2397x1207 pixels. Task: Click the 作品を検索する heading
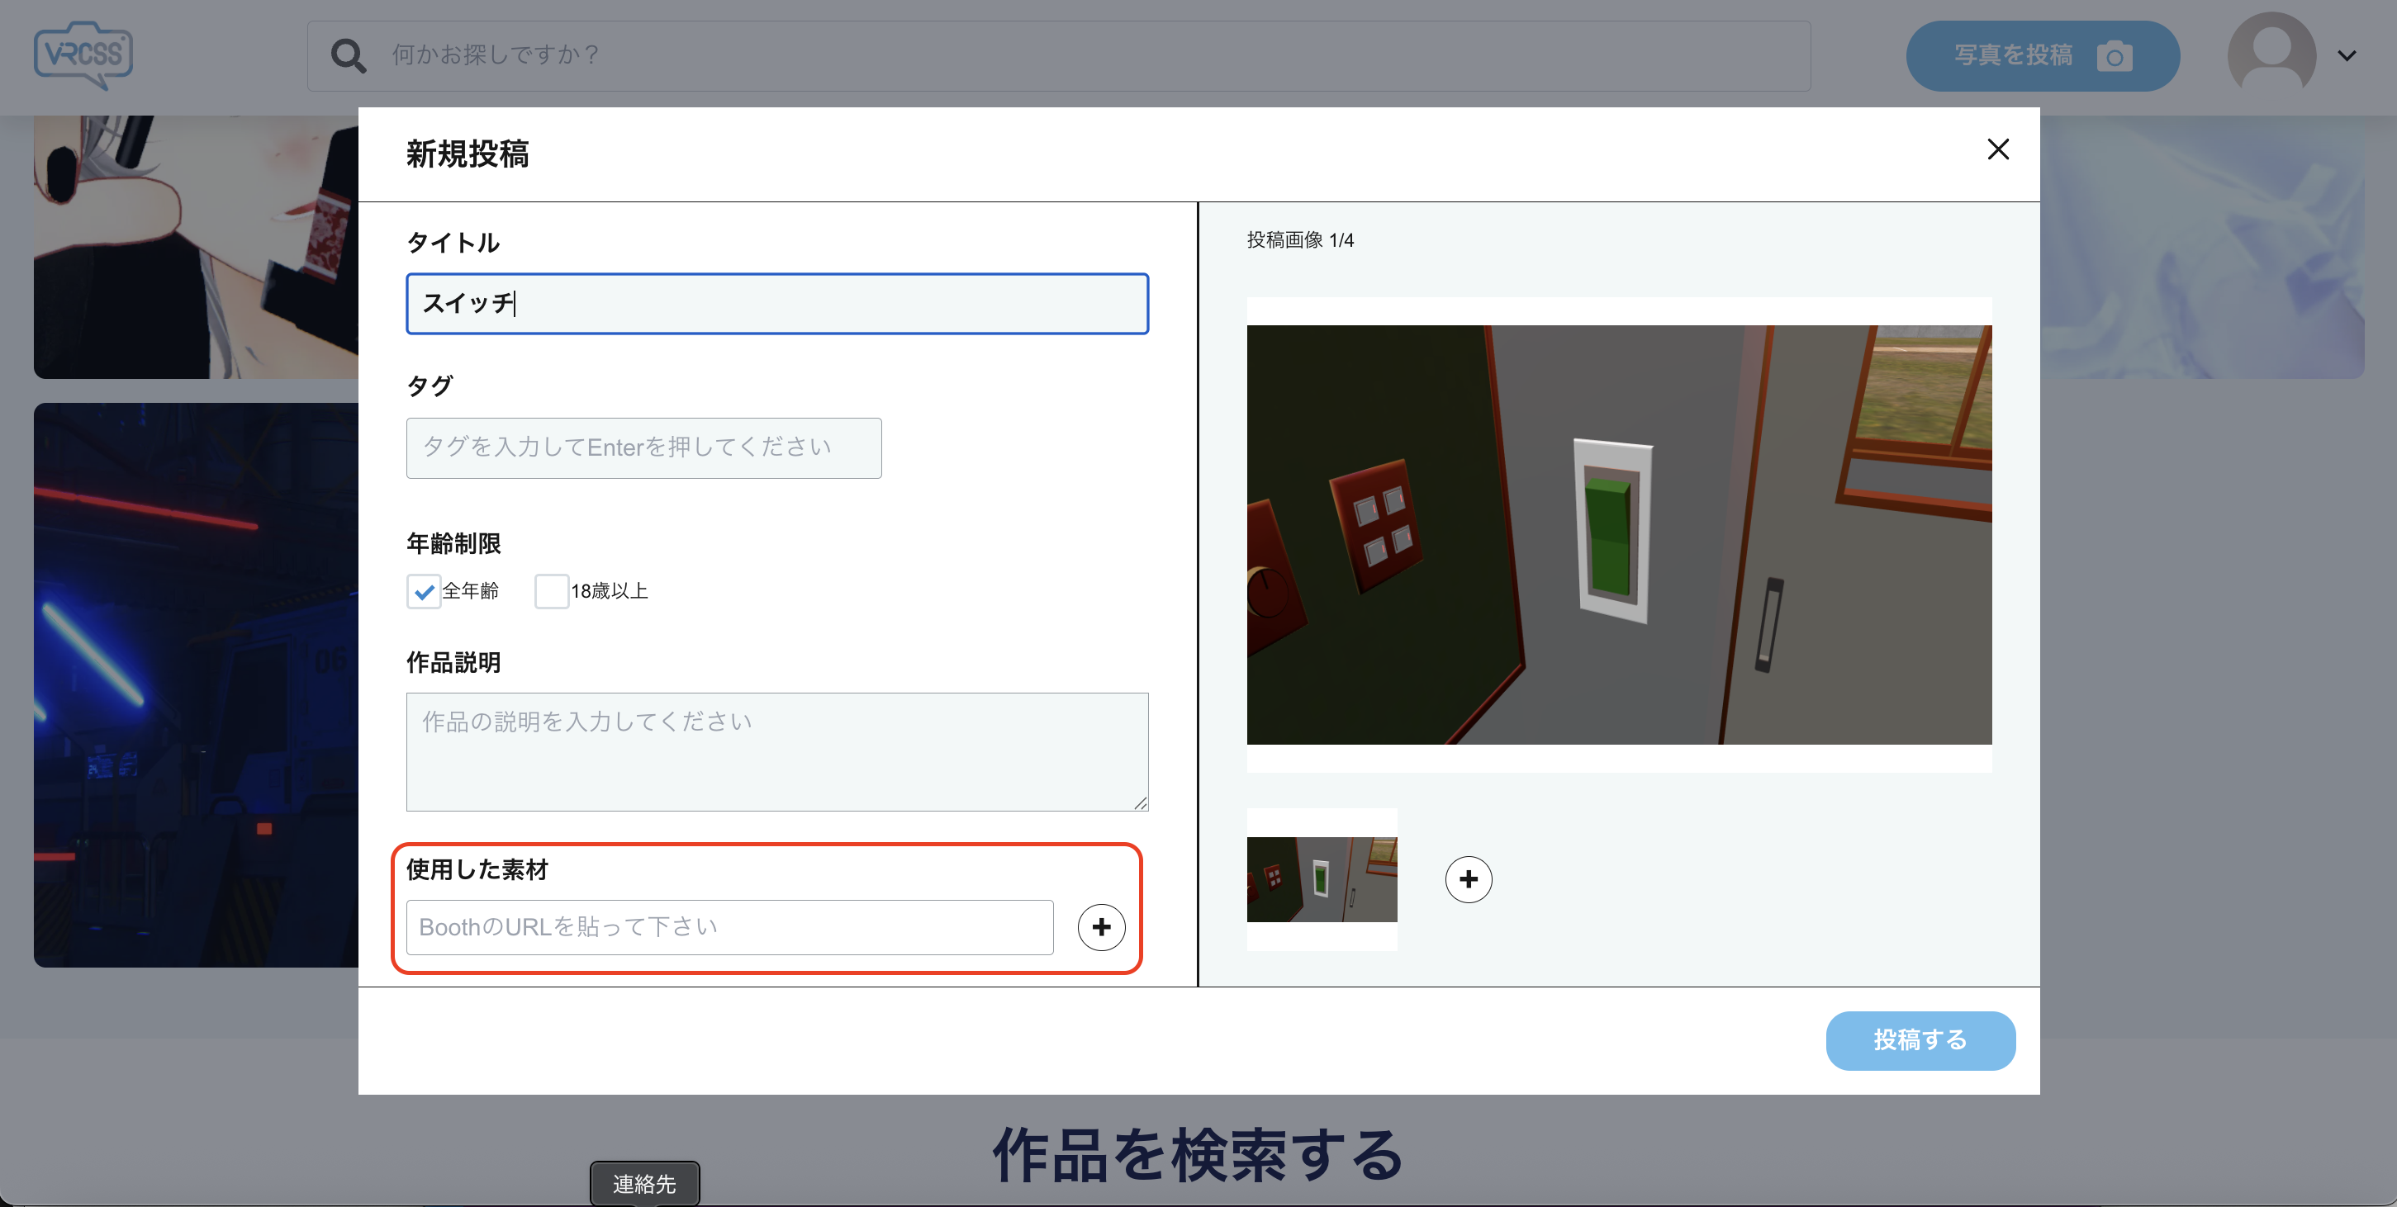1198,1155
